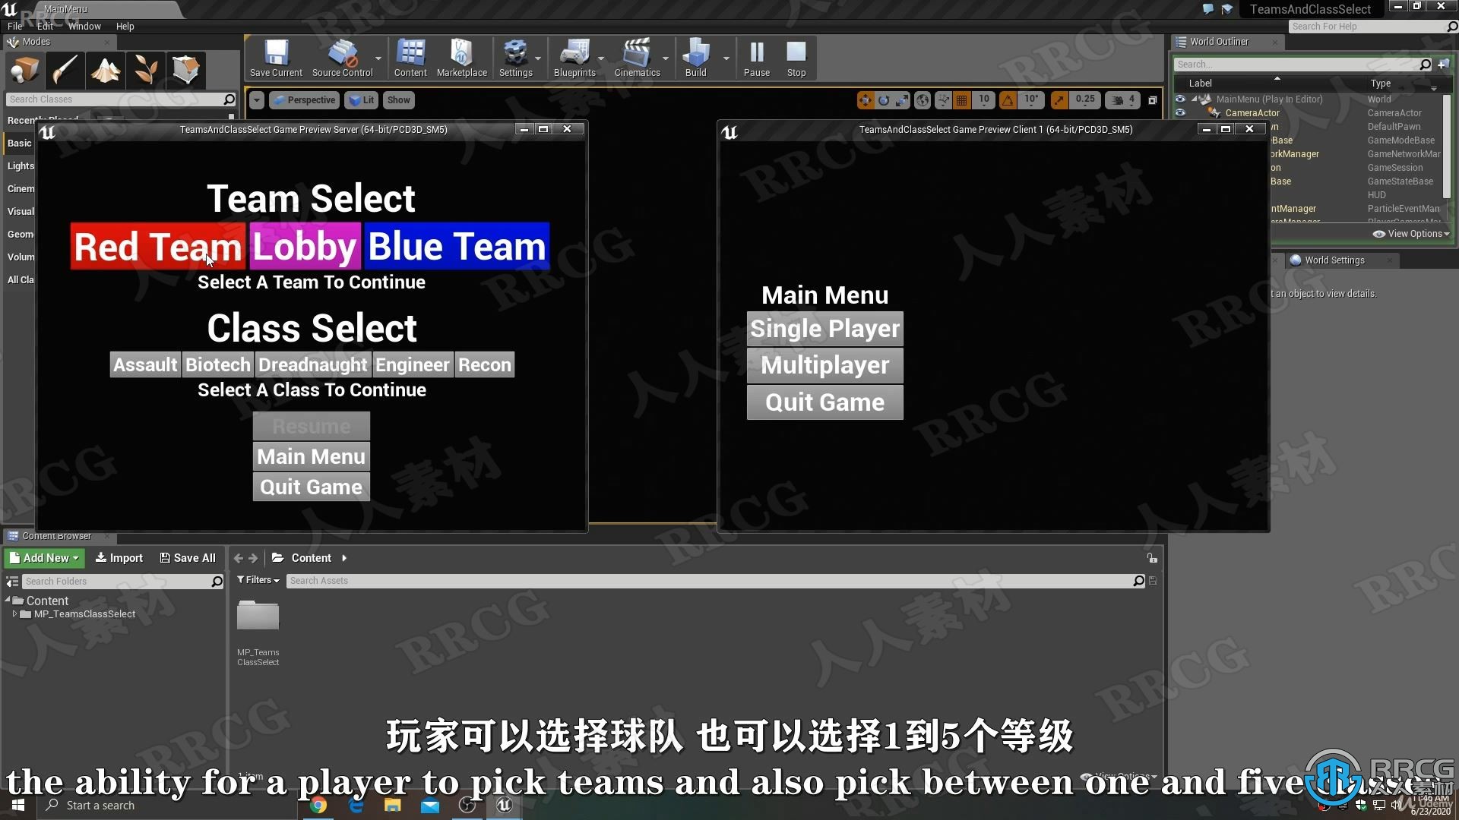The width and height of the screenshot is (1459, 820).
Task: Toggle Lit viewport shading mode
Action: coord(362,99)
